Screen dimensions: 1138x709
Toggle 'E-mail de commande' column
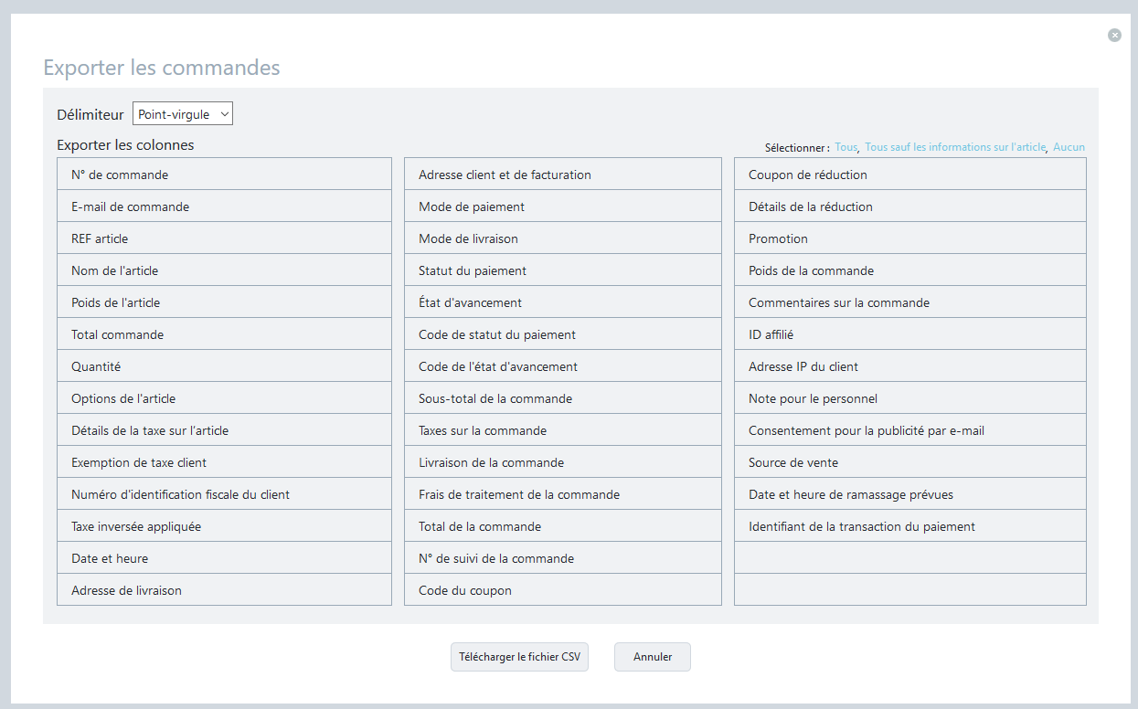point(224,206)
